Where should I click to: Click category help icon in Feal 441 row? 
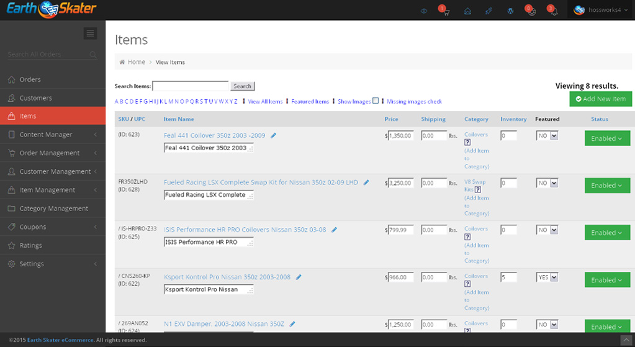pyautogui.click(x=467, y=143)
